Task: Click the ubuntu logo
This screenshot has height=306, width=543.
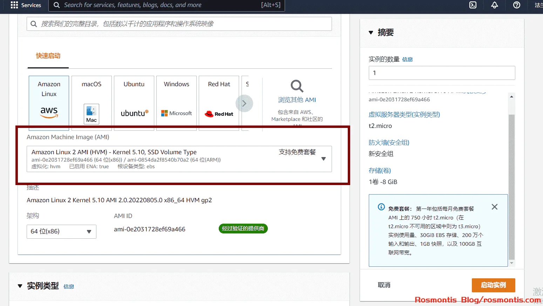Action: (x=135, y=113)
